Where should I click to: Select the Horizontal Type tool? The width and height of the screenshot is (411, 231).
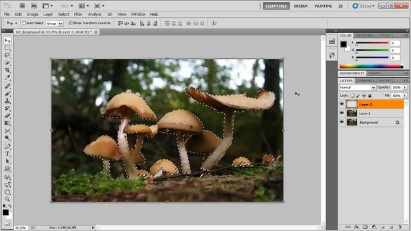pos(7,154)
